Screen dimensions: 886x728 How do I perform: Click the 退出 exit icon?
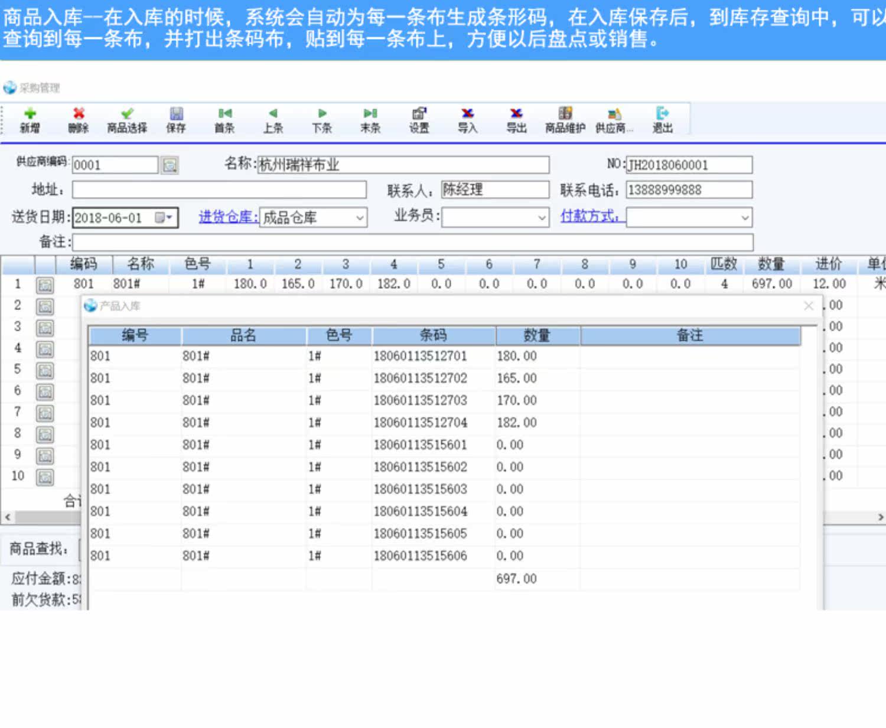point(663,120)
